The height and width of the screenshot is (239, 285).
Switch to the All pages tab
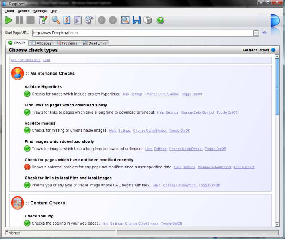41,43
